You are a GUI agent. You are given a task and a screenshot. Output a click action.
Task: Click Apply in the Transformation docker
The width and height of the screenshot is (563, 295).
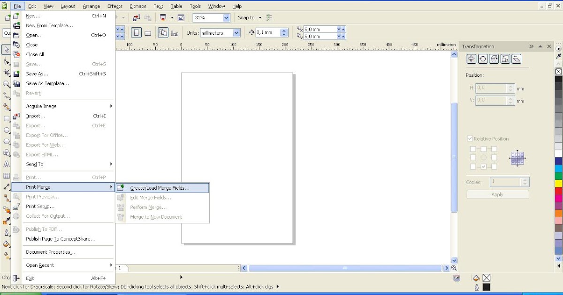pos(497,194)
